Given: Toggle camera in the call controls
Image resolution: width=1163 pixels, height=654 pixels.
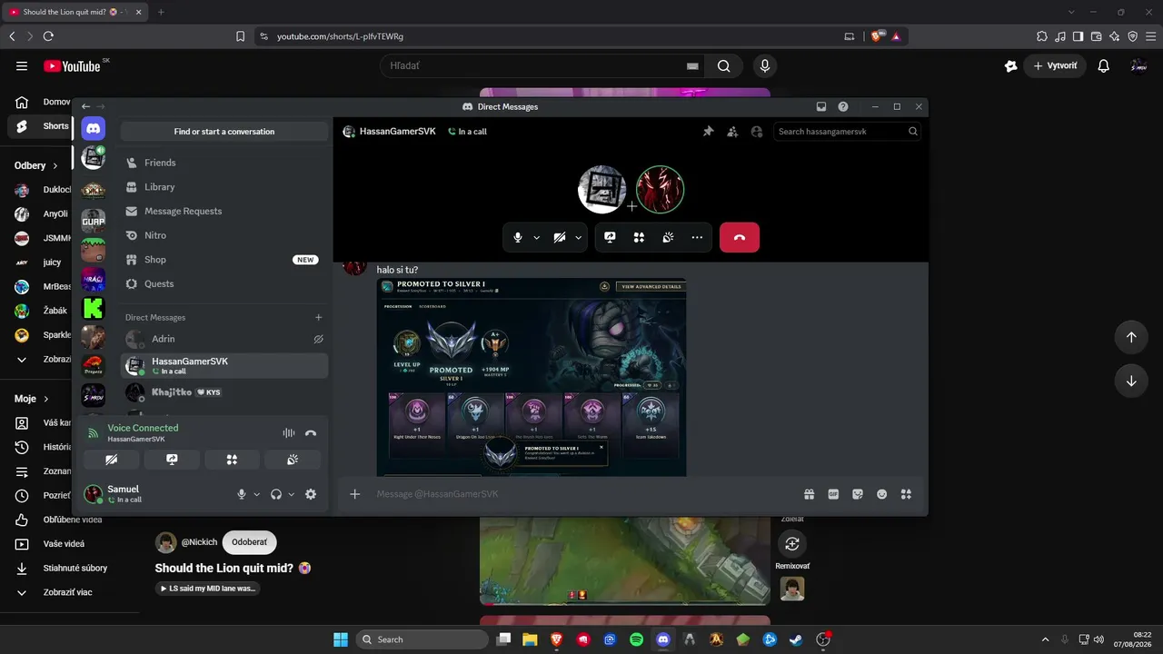Looking at the screenshot, I should [560, 237].
